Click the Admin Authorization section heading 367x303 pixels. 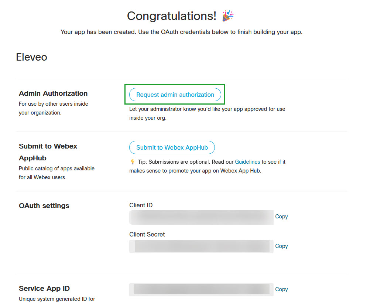(x=53, y=93)
